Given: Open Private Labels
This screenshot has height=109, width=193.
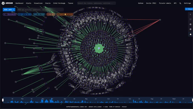Looking at the screenshot, I should point(165,3).
